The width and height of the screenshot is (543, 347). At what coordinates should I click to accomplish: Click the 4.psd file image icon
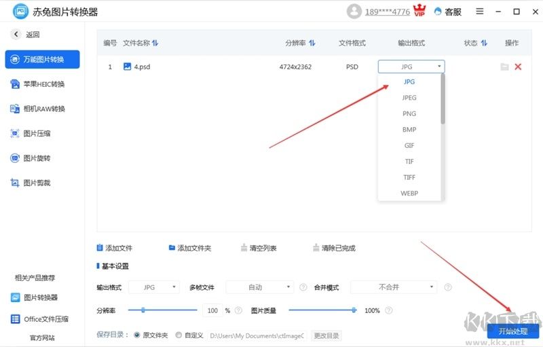pyautogui.click(x=127, y=67)
